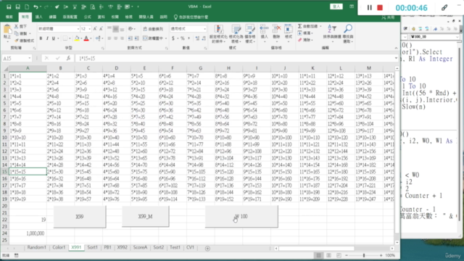
Task: Decrease font size (smaller A)
Action: click(101, 29)
